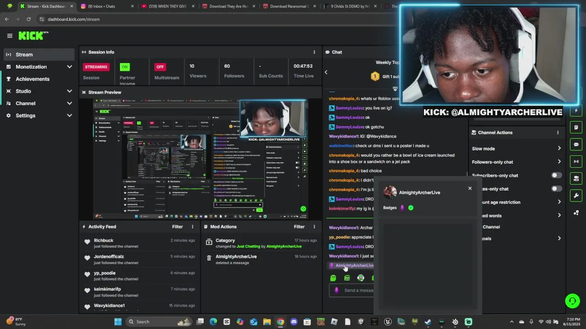Open the green headset support chat button
This screenshot has height=329, width=586.
pyautogui.click(x=572, y=301)
